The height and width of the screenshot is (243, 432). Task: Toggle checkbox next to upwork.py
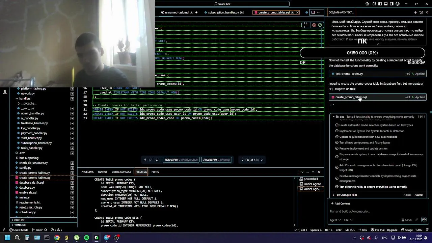click(x=72, y=93)
